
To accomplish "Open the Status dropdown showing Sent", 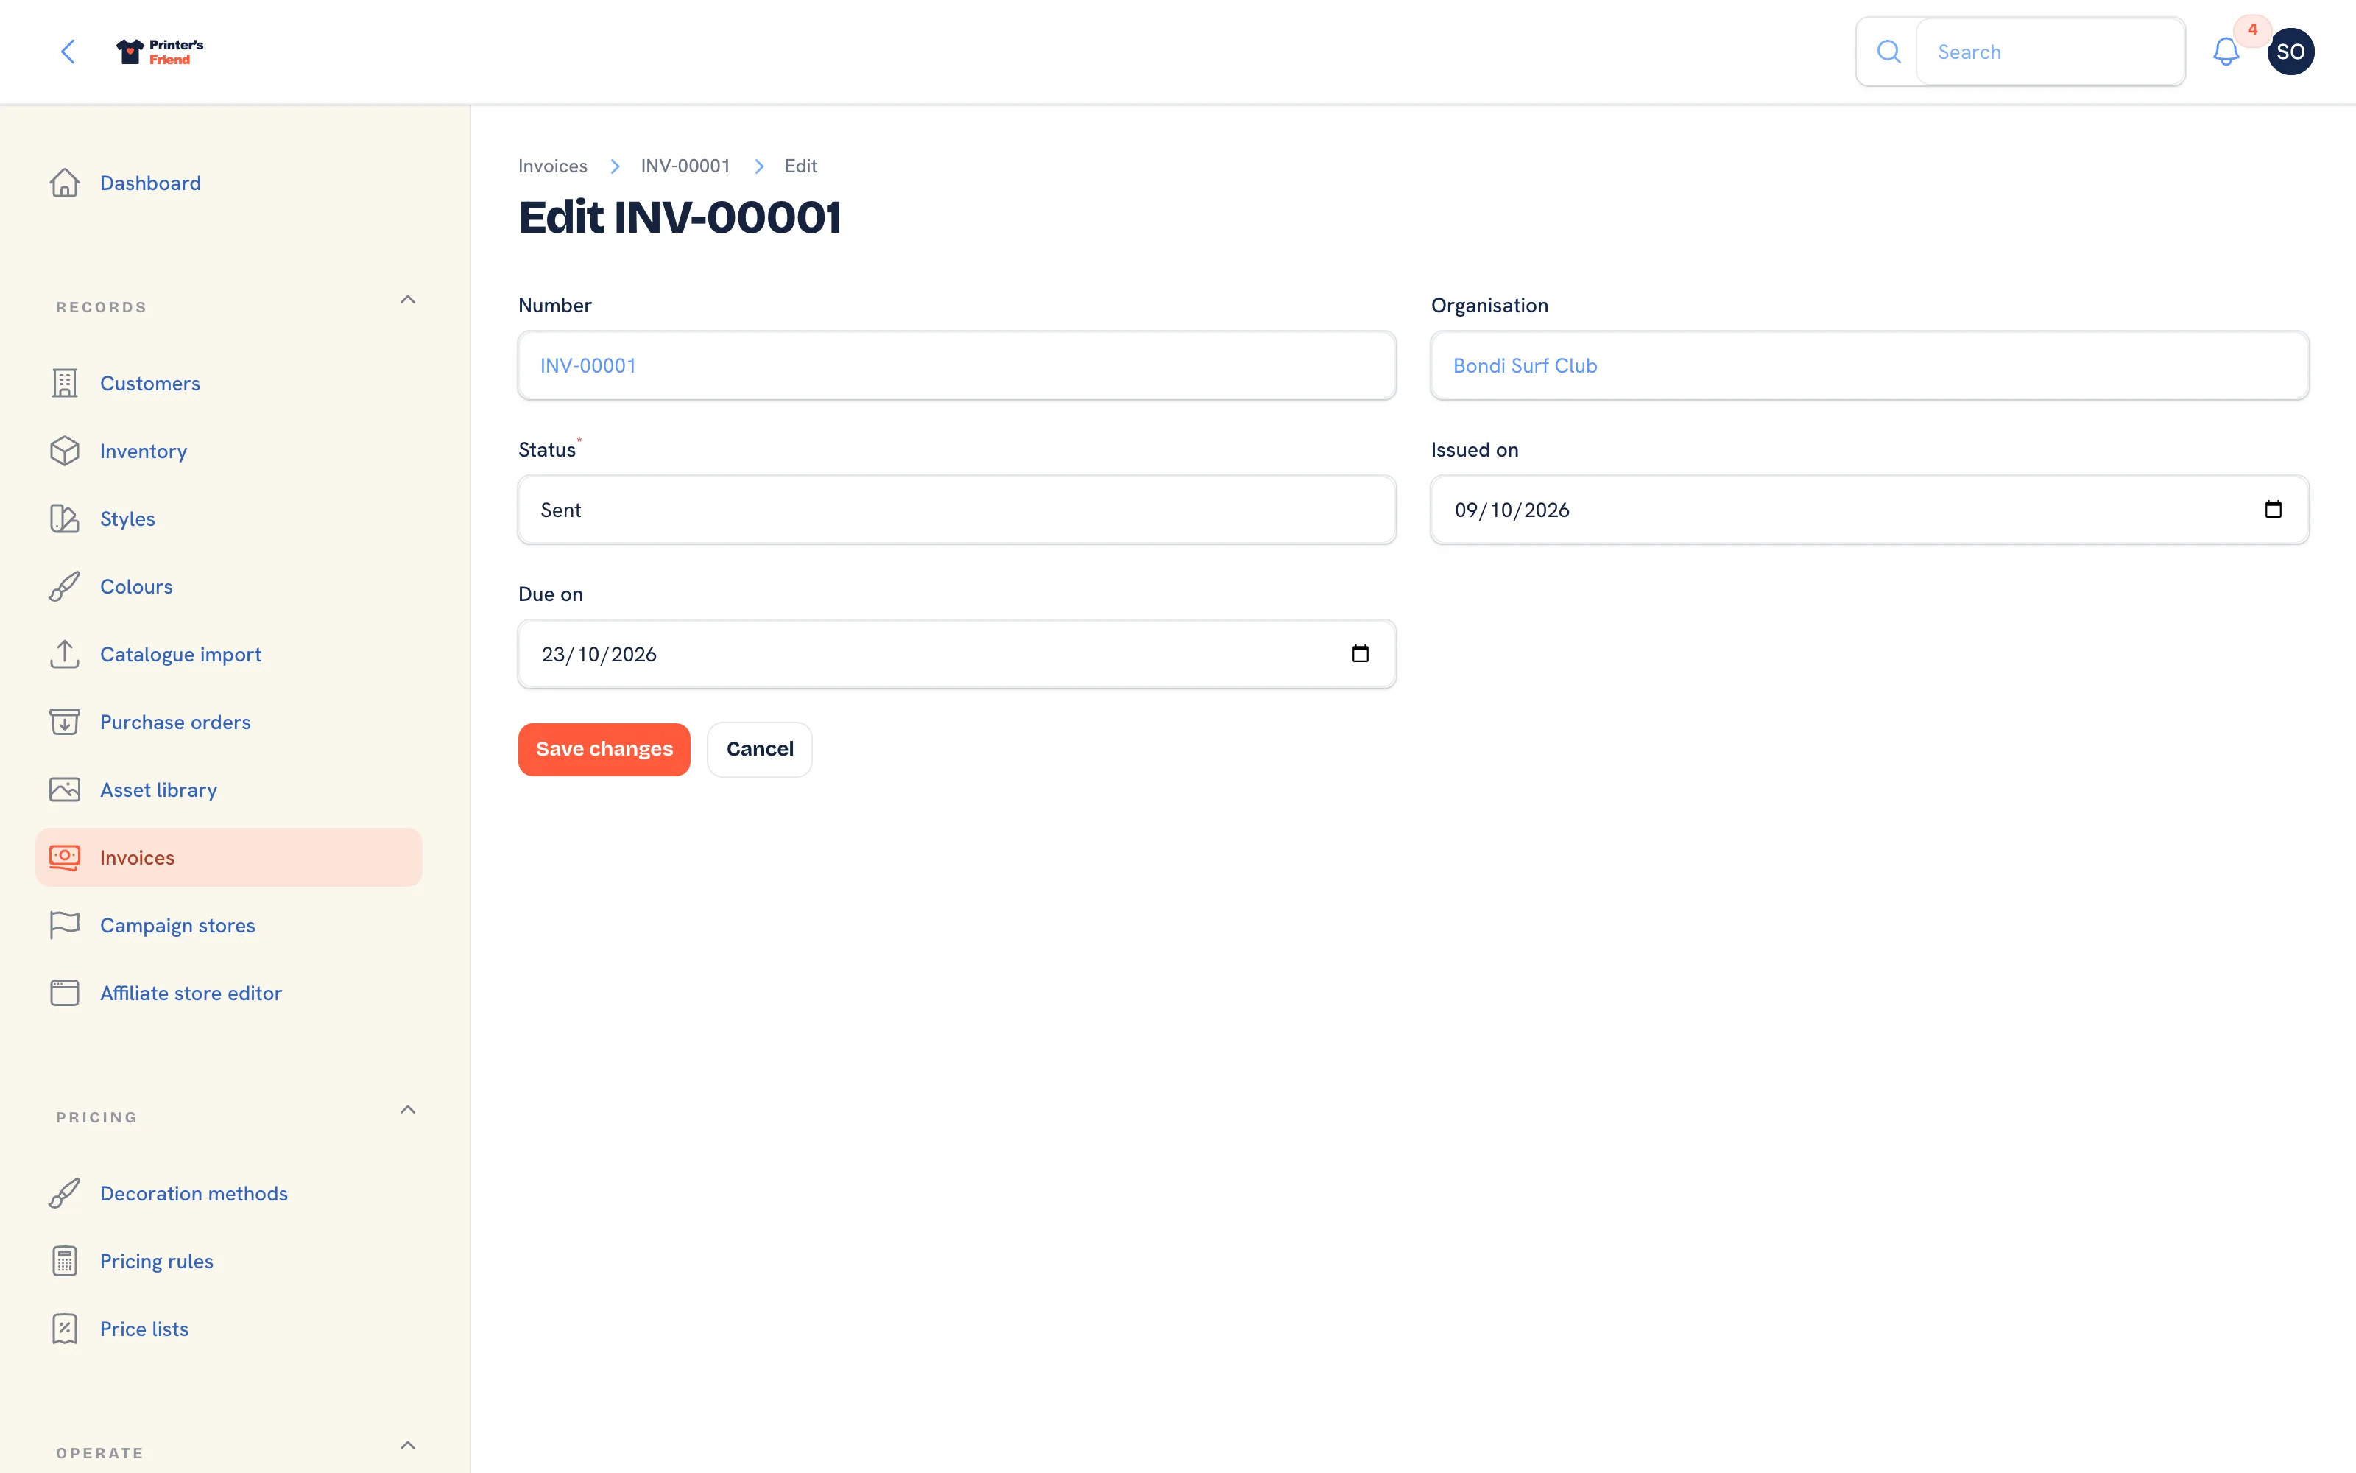I will click(957, 510).
